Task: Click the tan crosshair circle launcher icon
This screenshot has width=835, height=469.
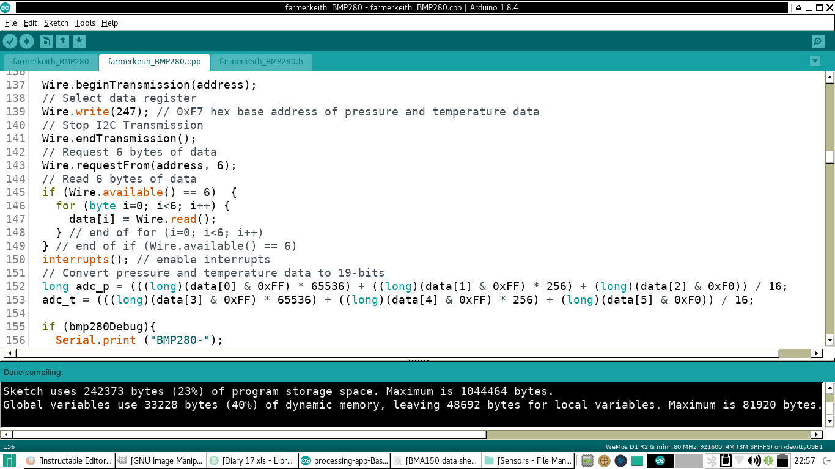Action: (x=604, y=460)
